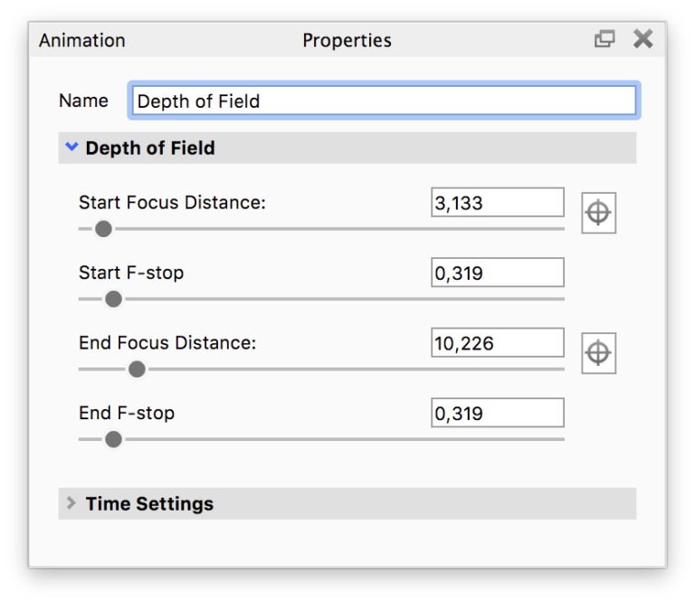
Task: Click the Start F-stop slider handle
Action: tap(113, 299)
